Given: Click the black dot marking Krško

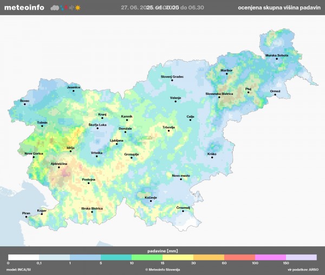Looking at the screenshot, I should [212, 157].
